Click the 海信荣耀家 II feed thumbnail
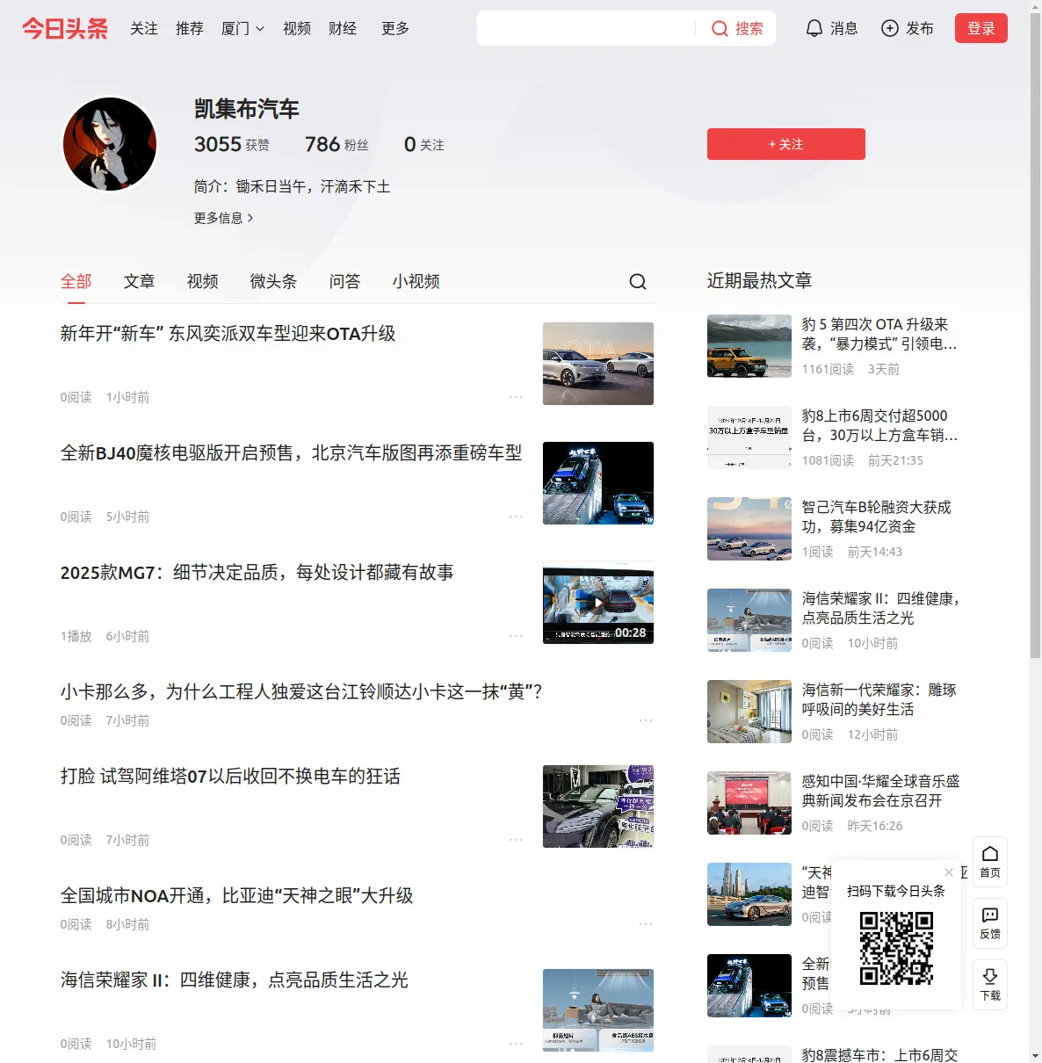 pyautogui.click(x=598, y=1010)
